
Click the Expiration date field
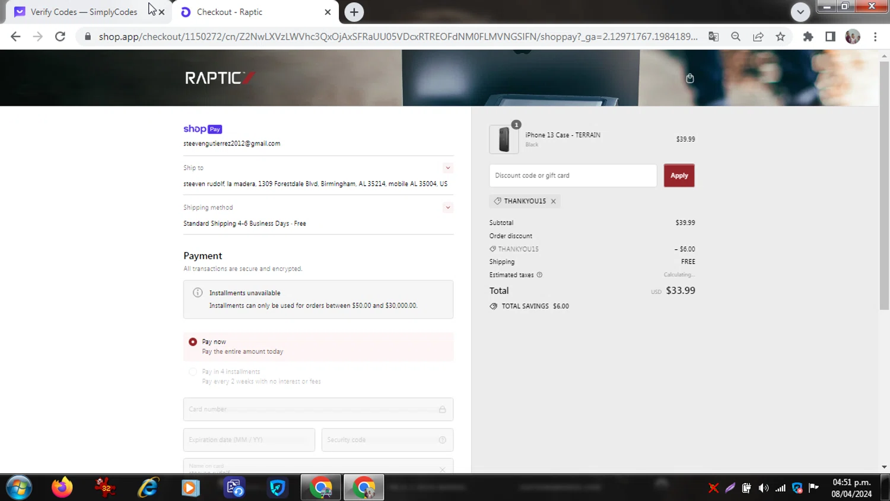click(x=249, y=440)
